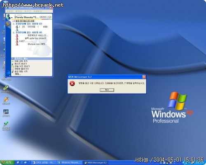The width and height of the screenshot is (206, 165).
Task: Open the 도구(T) menu in Windows Messenger
Action: coord(28,11)
